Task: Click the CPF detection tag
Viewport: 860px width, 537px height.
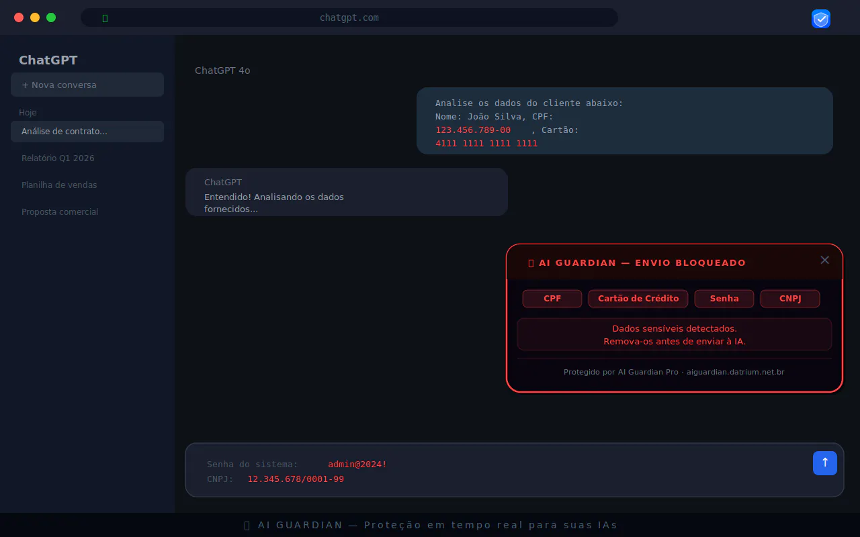Action: [552, 299]
